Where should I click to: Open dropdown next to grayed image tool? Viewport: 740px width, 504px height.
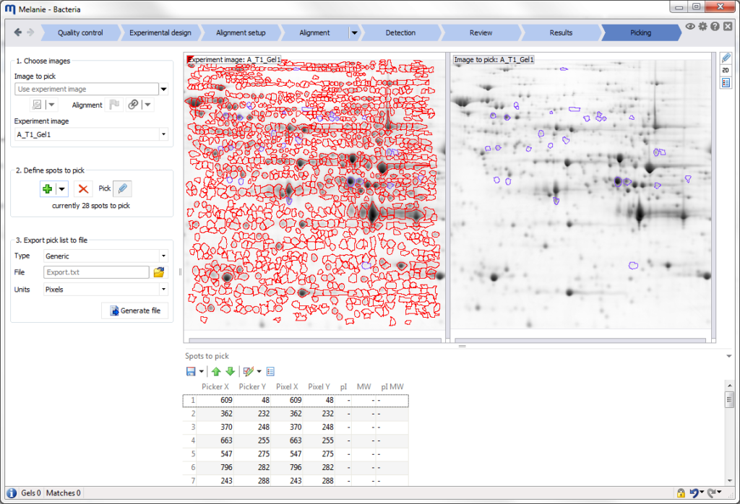(x=51, y=105)
